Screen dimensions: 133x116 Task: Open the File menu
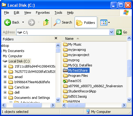(x=6, y=13)
